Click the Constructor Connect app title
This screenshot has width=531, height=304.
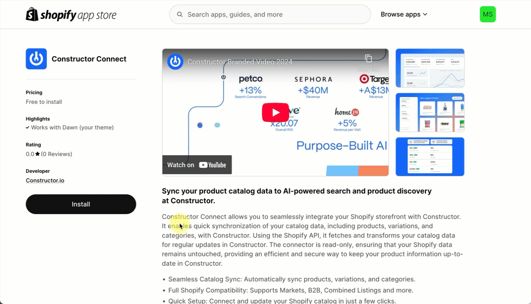(89, 59)
